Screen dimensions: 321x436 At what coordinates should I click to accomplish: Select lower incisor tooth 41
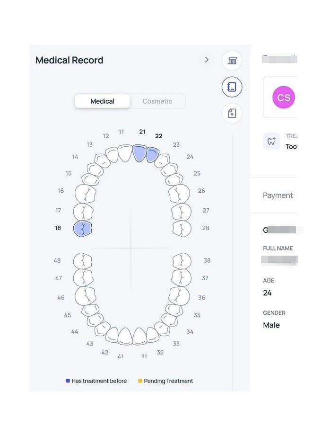125,337
